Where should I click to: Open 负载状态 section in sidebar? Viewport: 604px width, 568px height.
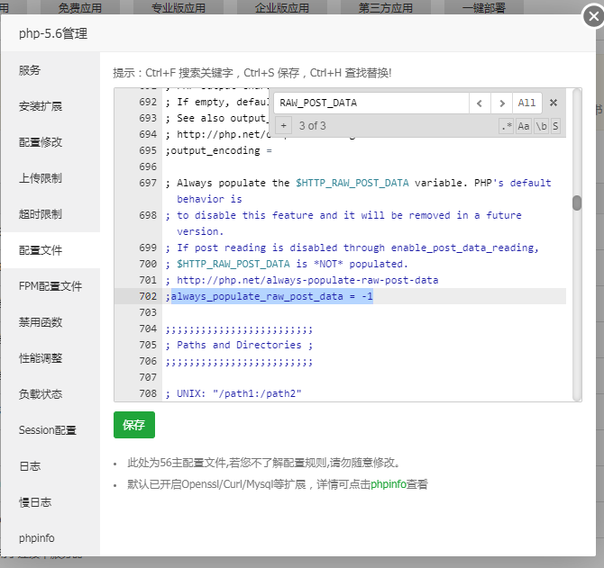click(x=50, y=394)
